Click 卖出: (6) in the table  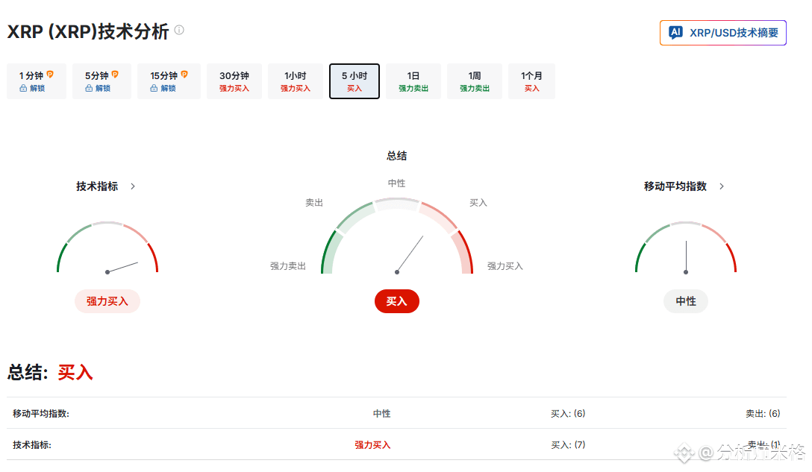click(x=763, y=414)
